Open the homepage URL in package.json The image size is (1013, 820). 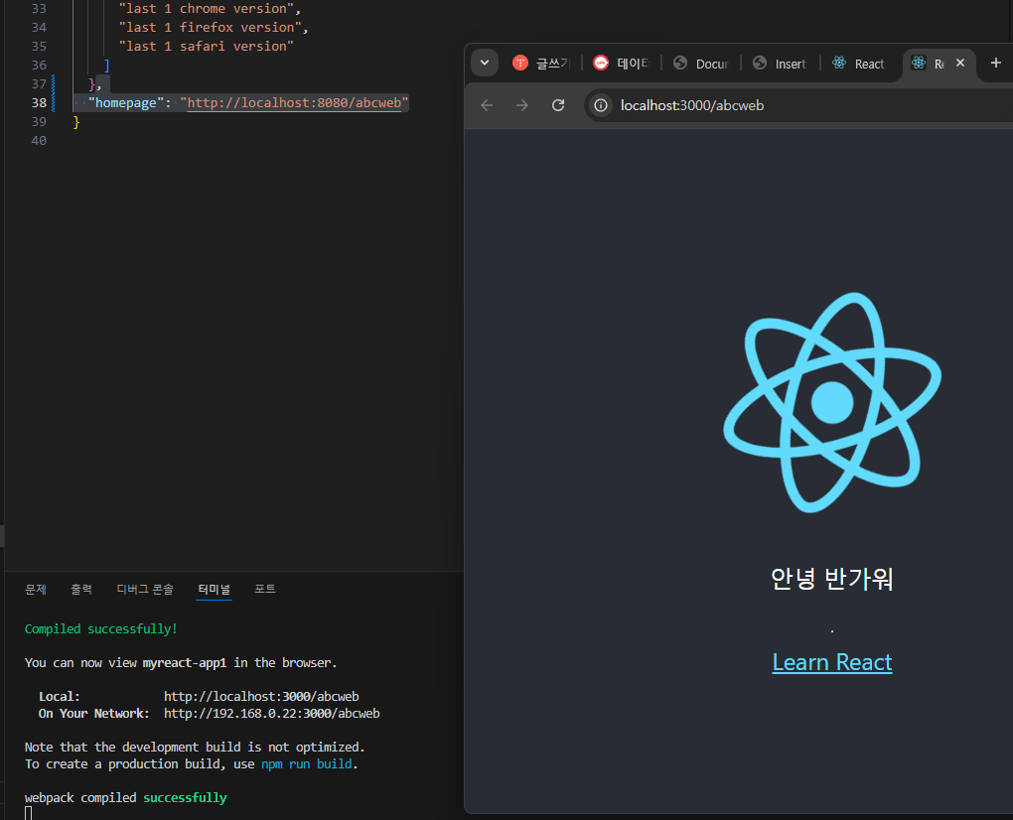(294, 102)
